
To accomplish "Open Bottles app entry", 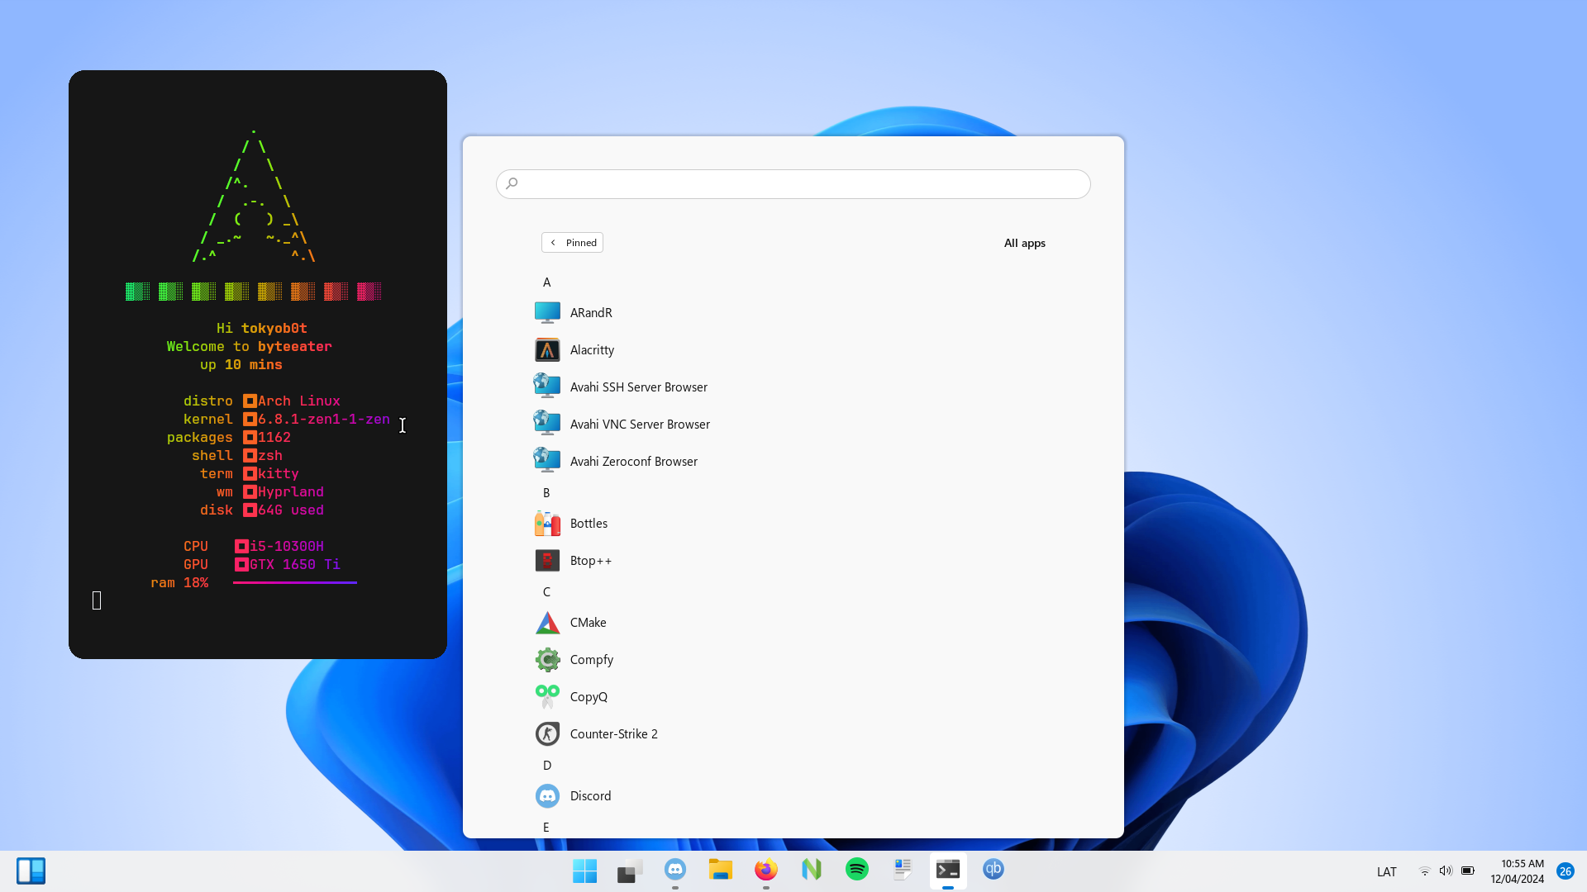I will point(588,524).
